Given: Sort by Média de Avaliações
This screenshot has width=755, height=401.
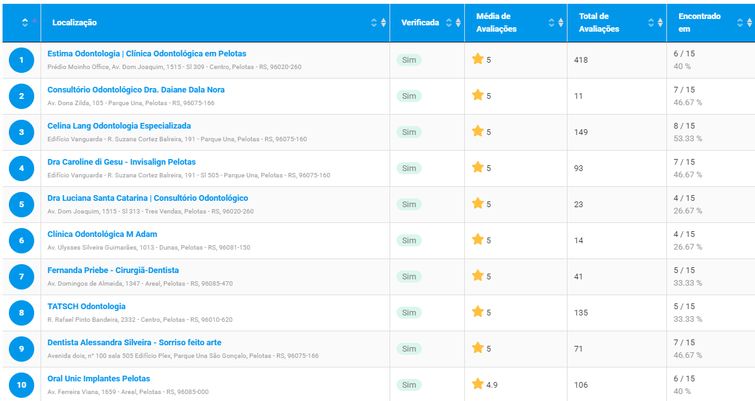Looking at the screenshot, I should (x=555, y=22).
